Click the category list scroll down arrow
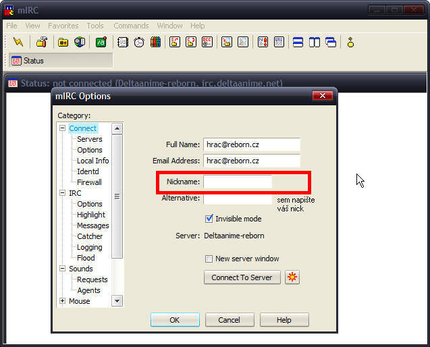430x347 pixels. (117, 301)
